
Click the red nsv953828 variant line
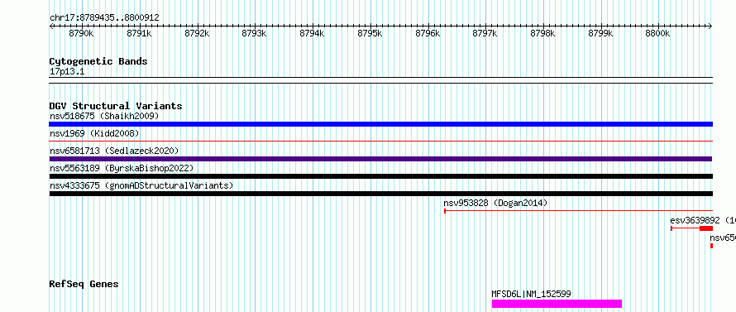tap(578, 211)
